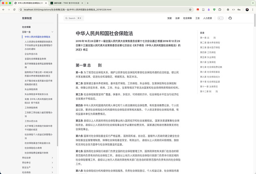Toggle the dark mode appearance switch
The image size is (256, 174).
pyautogui.click(x=220, y=18)
